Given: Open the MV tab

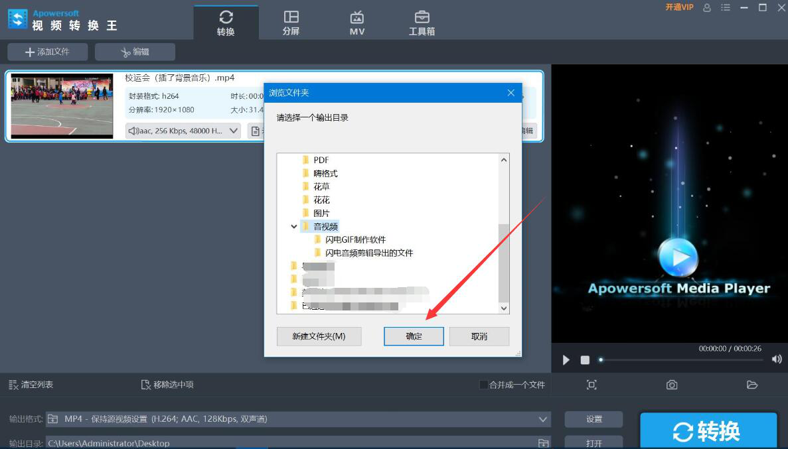Looking at the screenshot, I should (356, 23).
